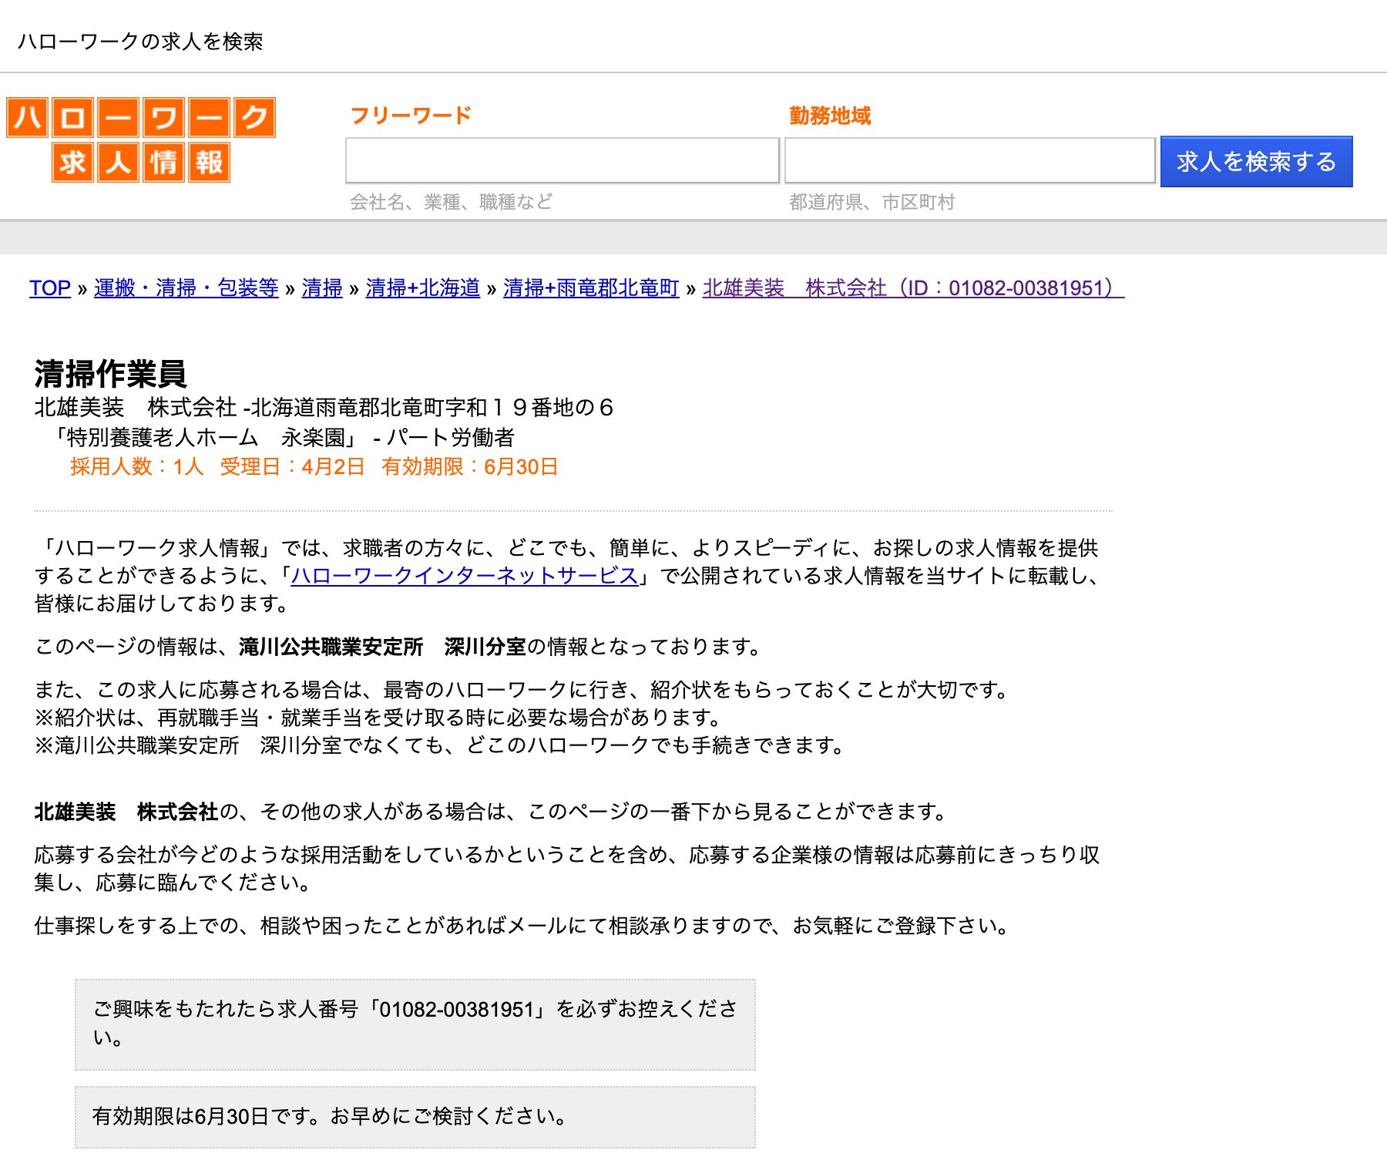Open the TOP breadcrumb link
This screenshot has height=1167, width=1387.
[x=49, y=289]
